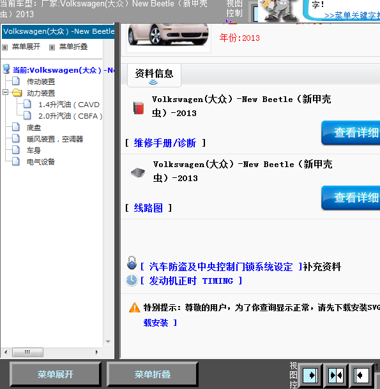
Task: Click the page icon beside 车身
Action: (x=16, y=150)
